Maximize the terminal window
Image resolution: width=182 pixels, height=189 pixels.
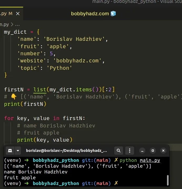point(153,151)
